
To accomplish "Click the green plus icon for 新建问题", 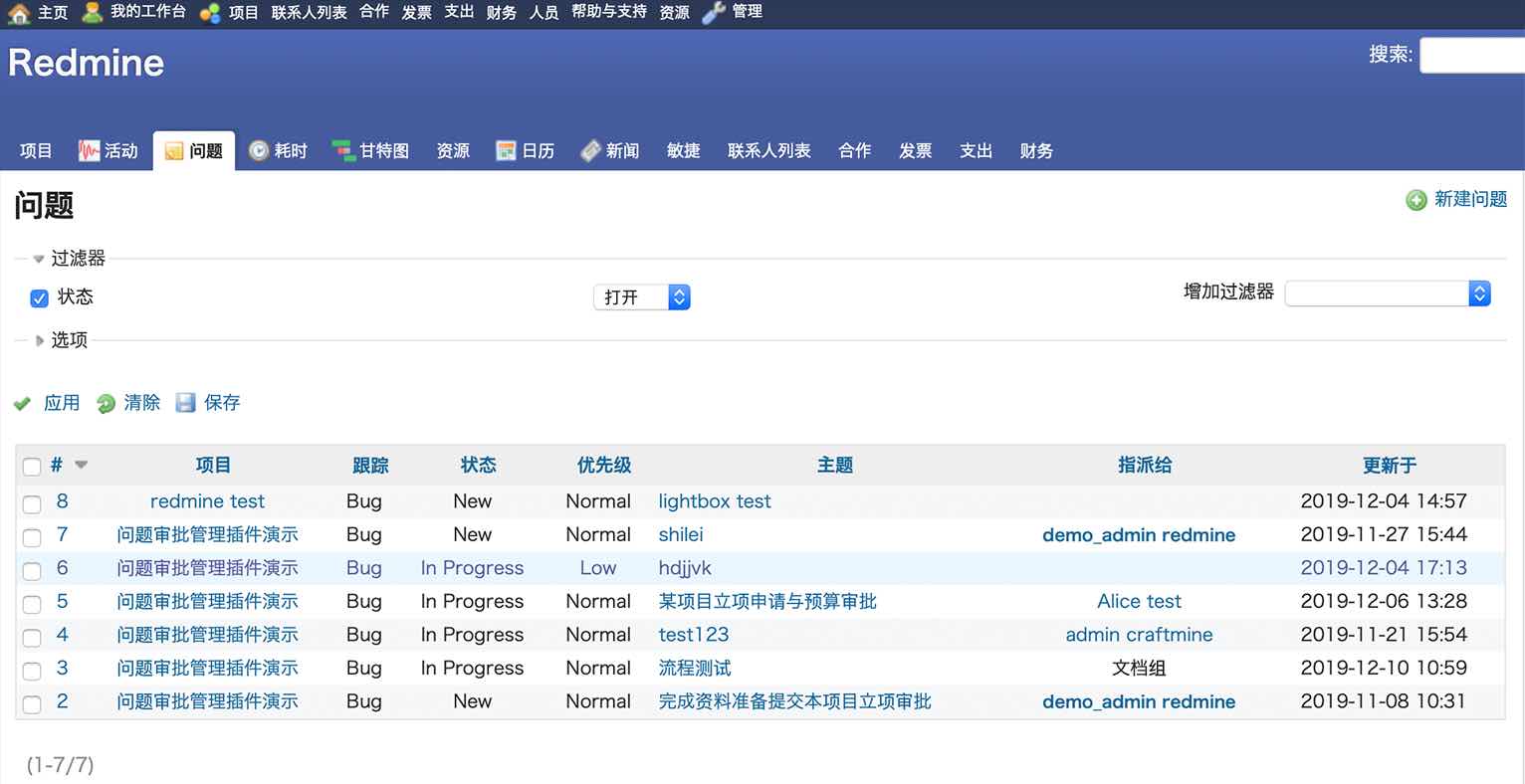I will 1416,200.
